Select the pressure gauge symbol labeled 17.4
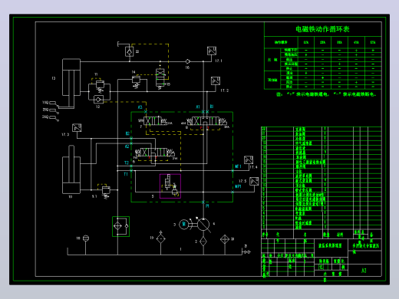The height and width of the screenshot is (299, 399). tap(249, 160)
